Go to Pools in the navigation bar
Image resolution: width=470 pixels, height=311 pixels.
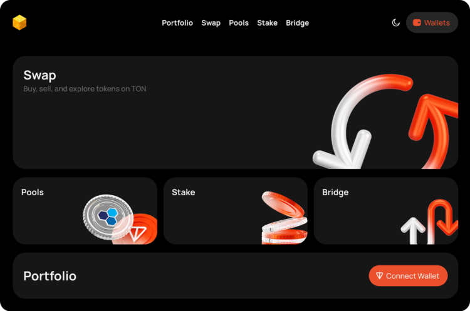pos(239,23)
